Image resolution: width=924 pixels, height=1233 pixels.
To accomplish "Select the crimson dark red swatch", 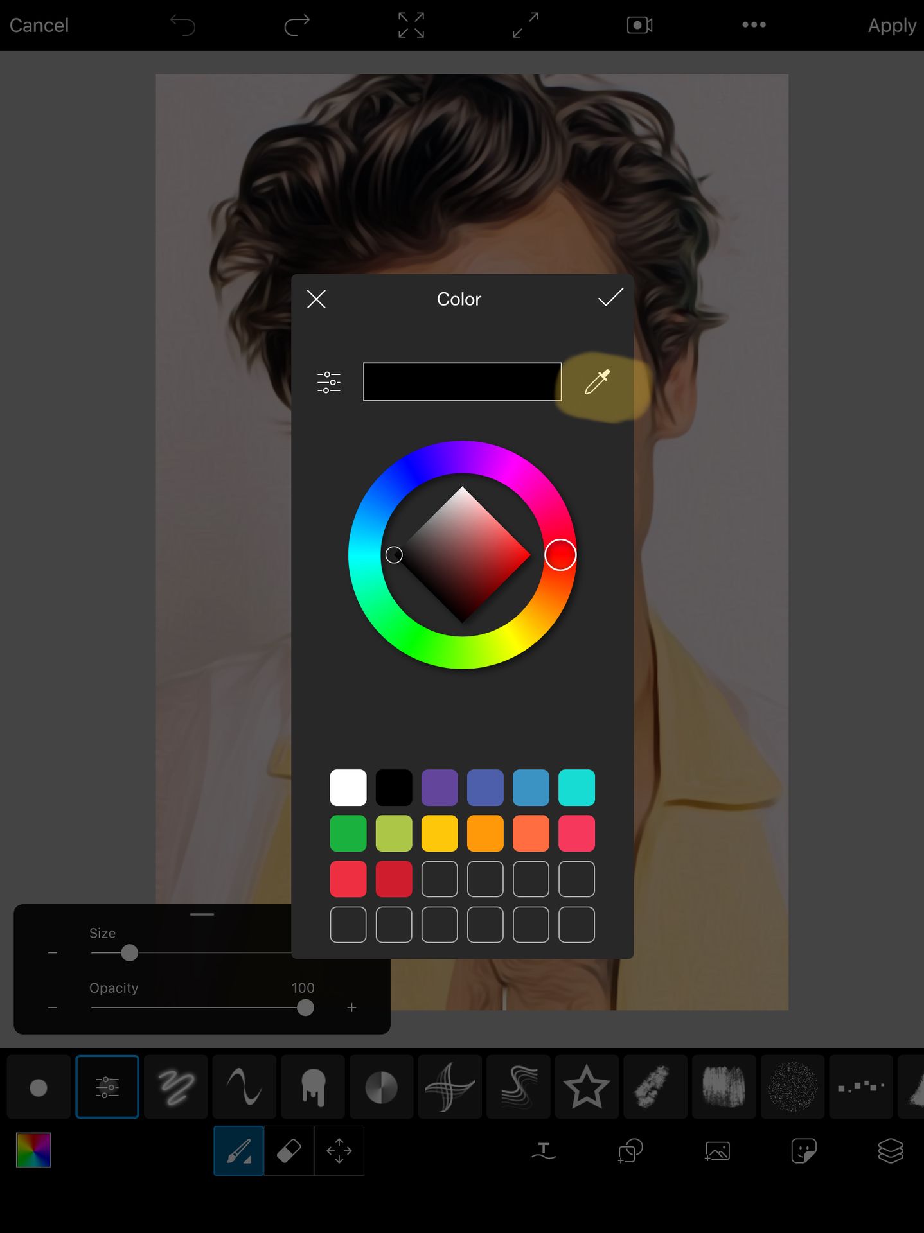I will point(394,879).
